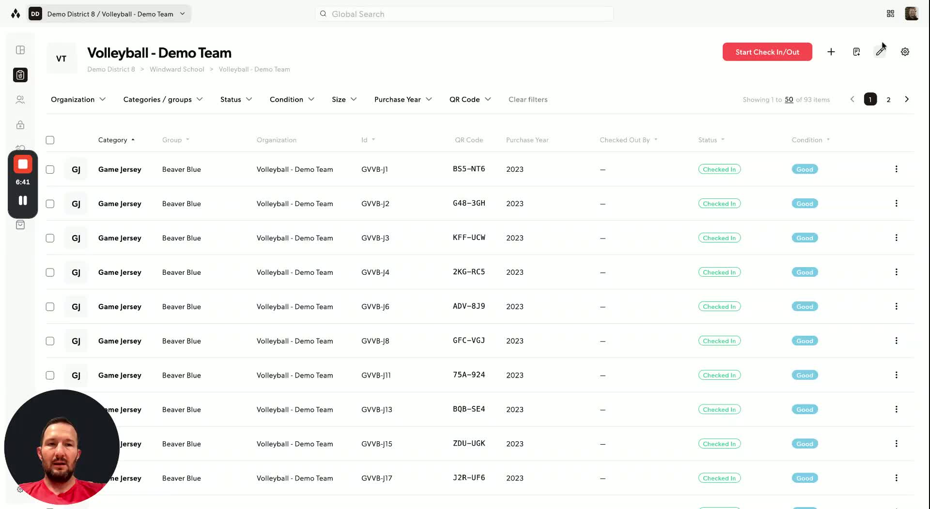This screenshot has width=930, height=509.
Task: Expand the Condition filter dropdown
Action: pos(292,99)
